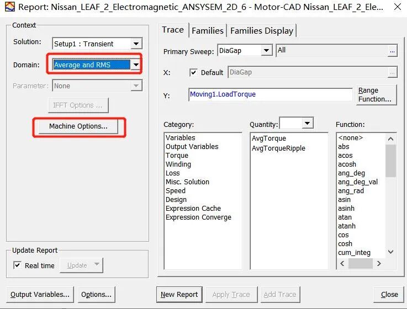The width and height of the screenshot is (407, 309).
Task: Select the atan function
Action: [x=345, y=217]
